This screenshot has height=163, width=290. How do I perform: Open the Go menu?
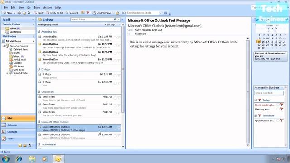point(29,7)
